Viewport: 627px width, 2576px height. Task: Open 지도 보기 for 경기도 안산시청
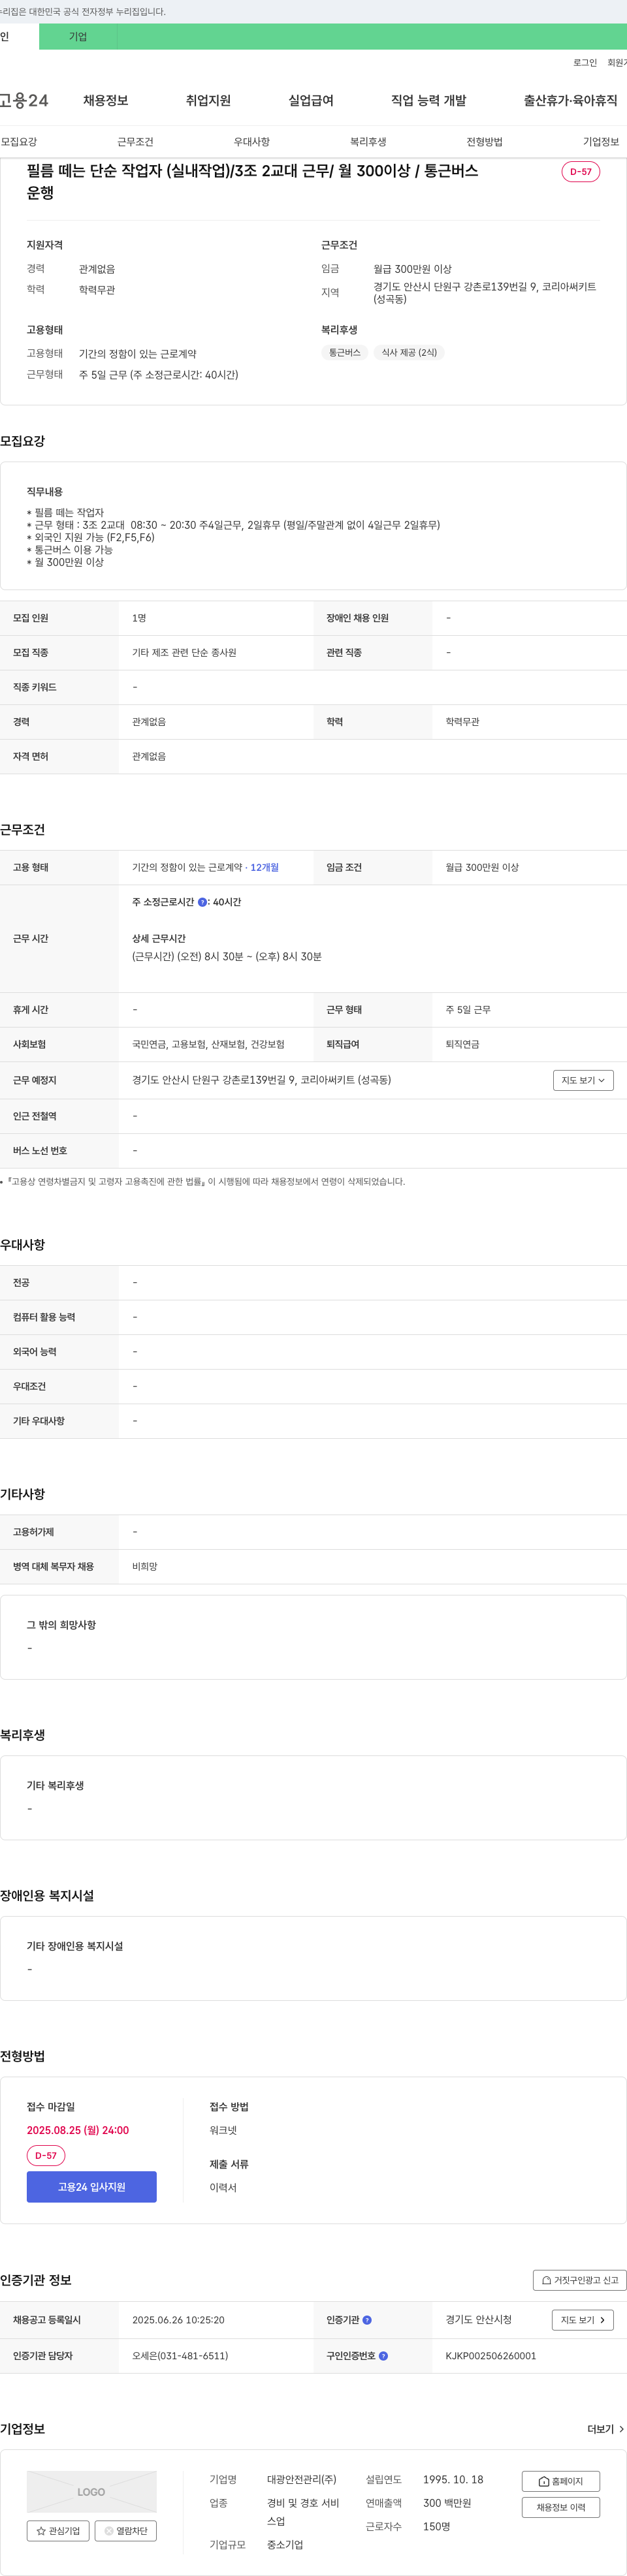[583, 2320]
